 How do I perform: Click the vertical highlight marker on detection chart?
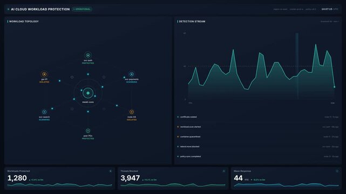[297, 66]
